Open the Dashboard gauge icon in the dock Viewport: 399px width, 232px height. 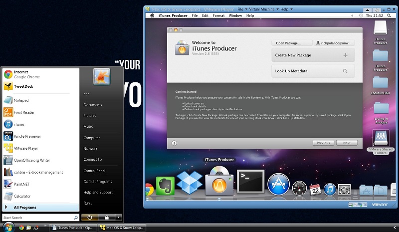tap(299, 189)
